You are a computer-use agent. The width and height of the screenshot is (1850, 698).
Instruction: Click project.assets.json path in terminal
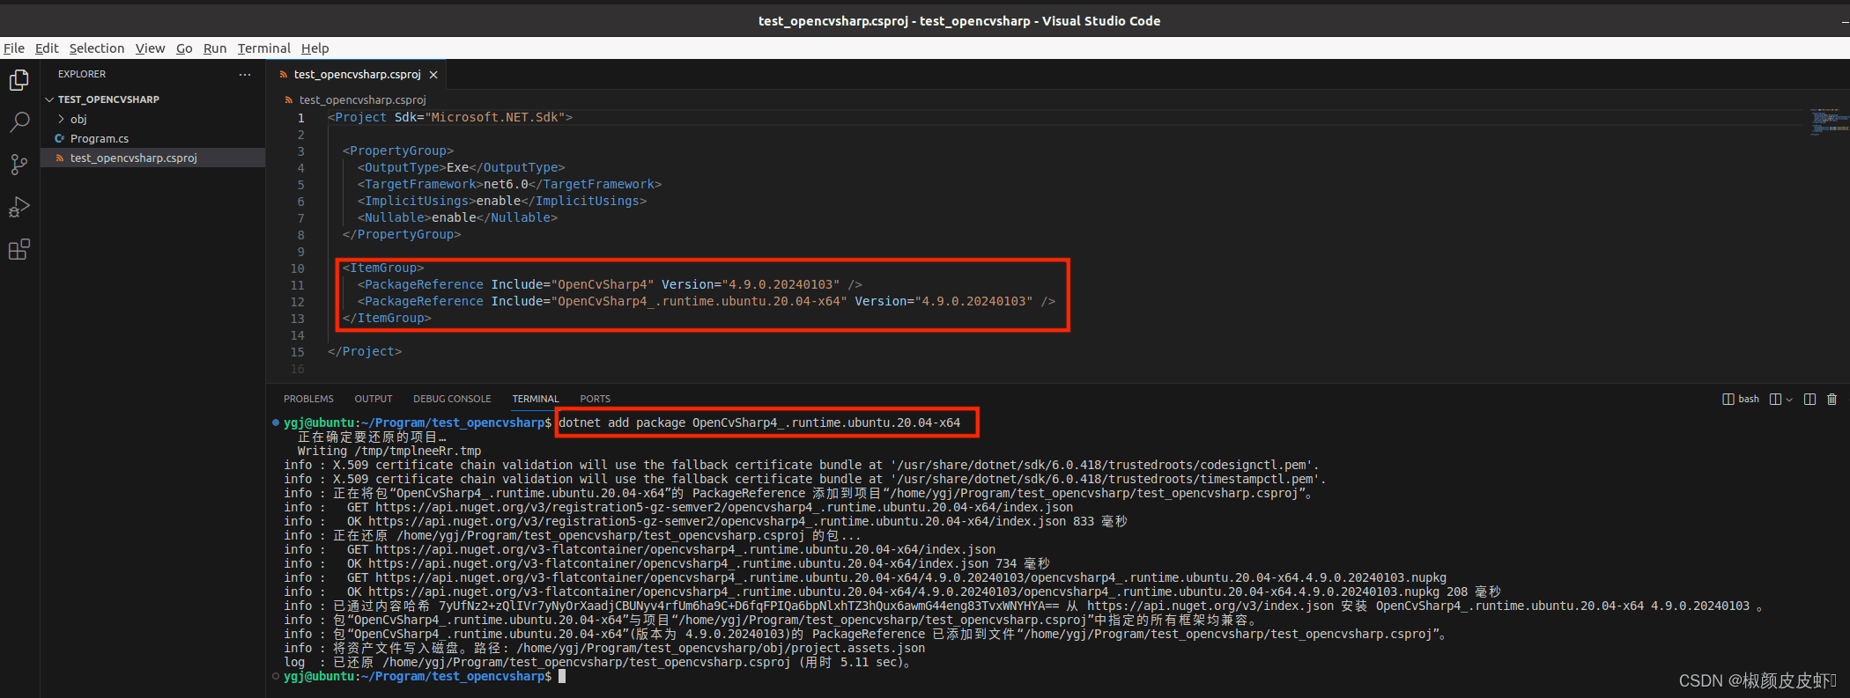point(721,648)
